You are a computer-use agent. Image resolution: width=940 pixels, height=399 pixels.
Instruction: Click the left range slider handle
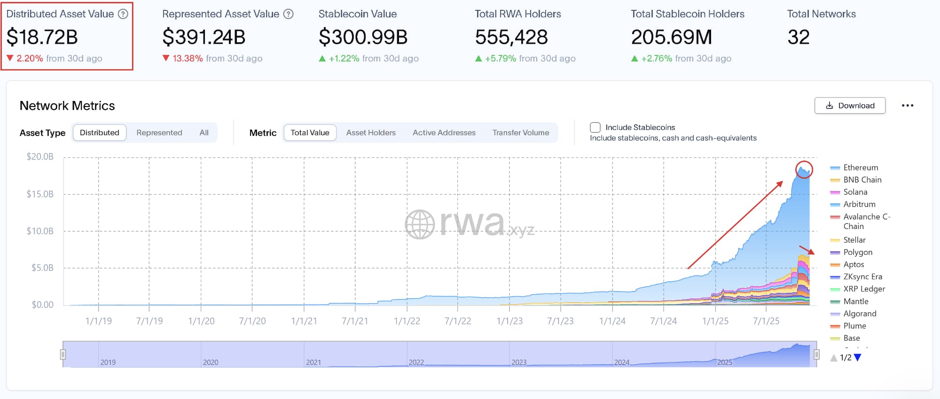(x=63, y=354)
